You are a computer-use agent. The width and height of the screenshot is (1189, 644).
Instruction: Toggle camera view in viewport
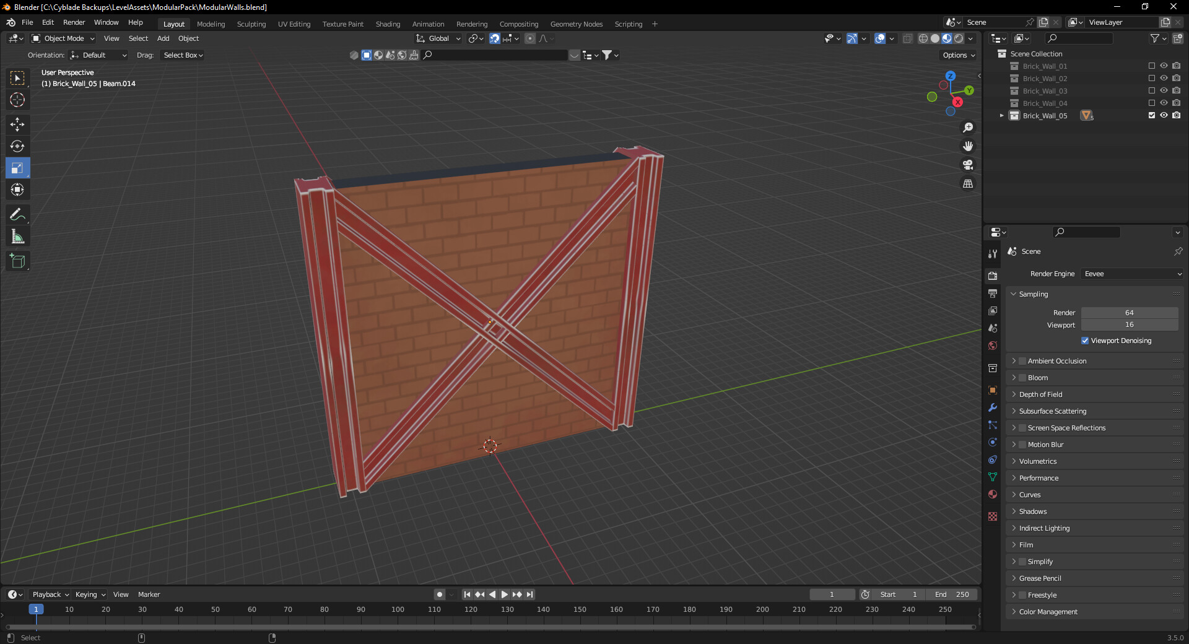[x=967, y=165]
